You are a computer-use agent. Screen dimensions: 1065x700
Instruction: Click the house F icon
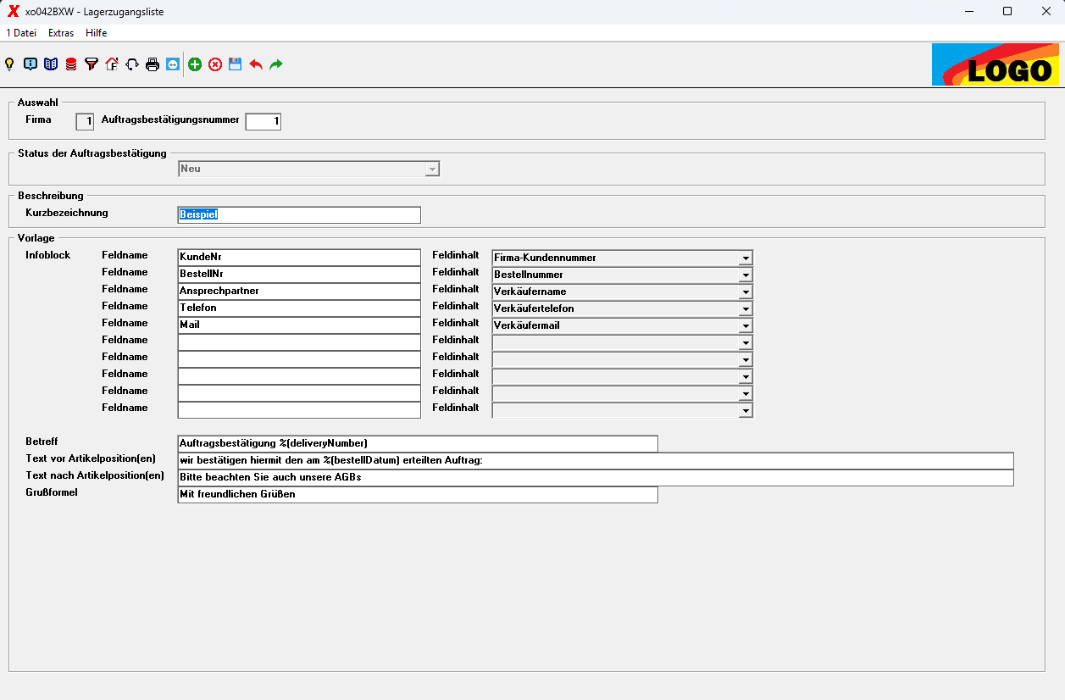click(112, 64)
